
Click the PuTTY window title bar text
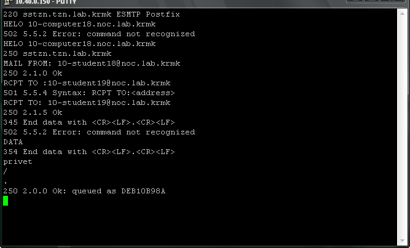pyautogui.click(x=46, y=2)
